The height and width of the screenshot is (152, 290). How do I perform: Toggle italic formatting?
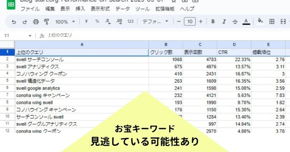(224, 22)
